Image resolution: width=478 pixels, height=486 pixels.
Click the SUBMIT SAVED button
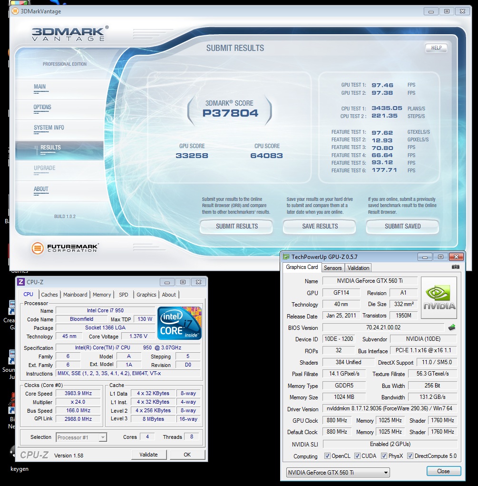click(402, 226)
